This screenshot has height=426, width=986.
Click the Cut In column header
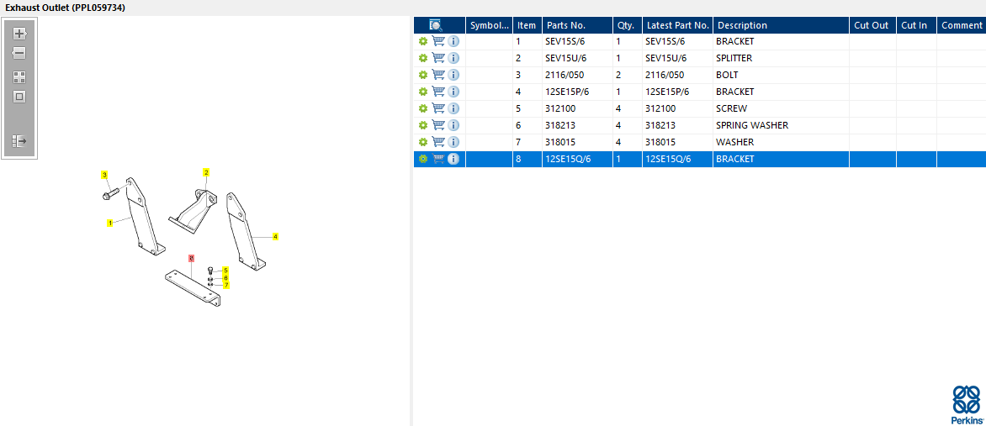coord(916,25)
